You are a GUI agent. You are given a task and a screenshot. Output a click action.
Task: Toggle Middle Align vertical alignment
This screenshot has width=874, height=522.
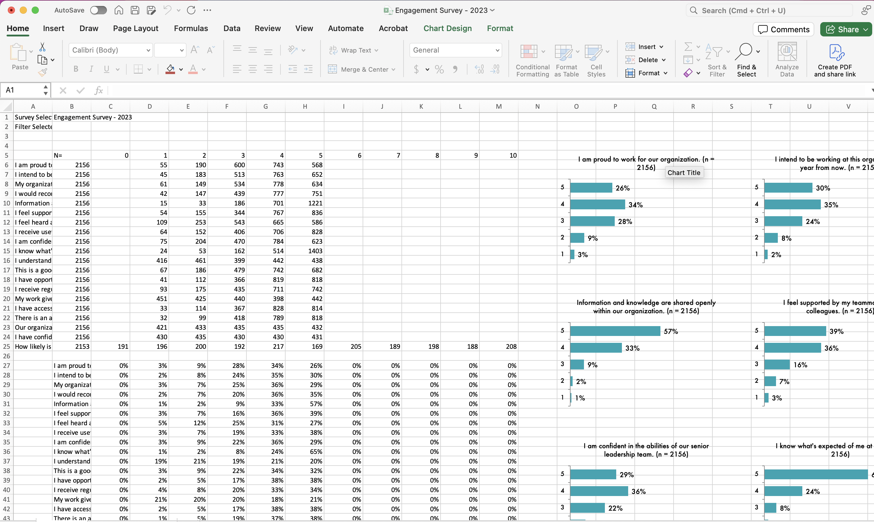253,50
